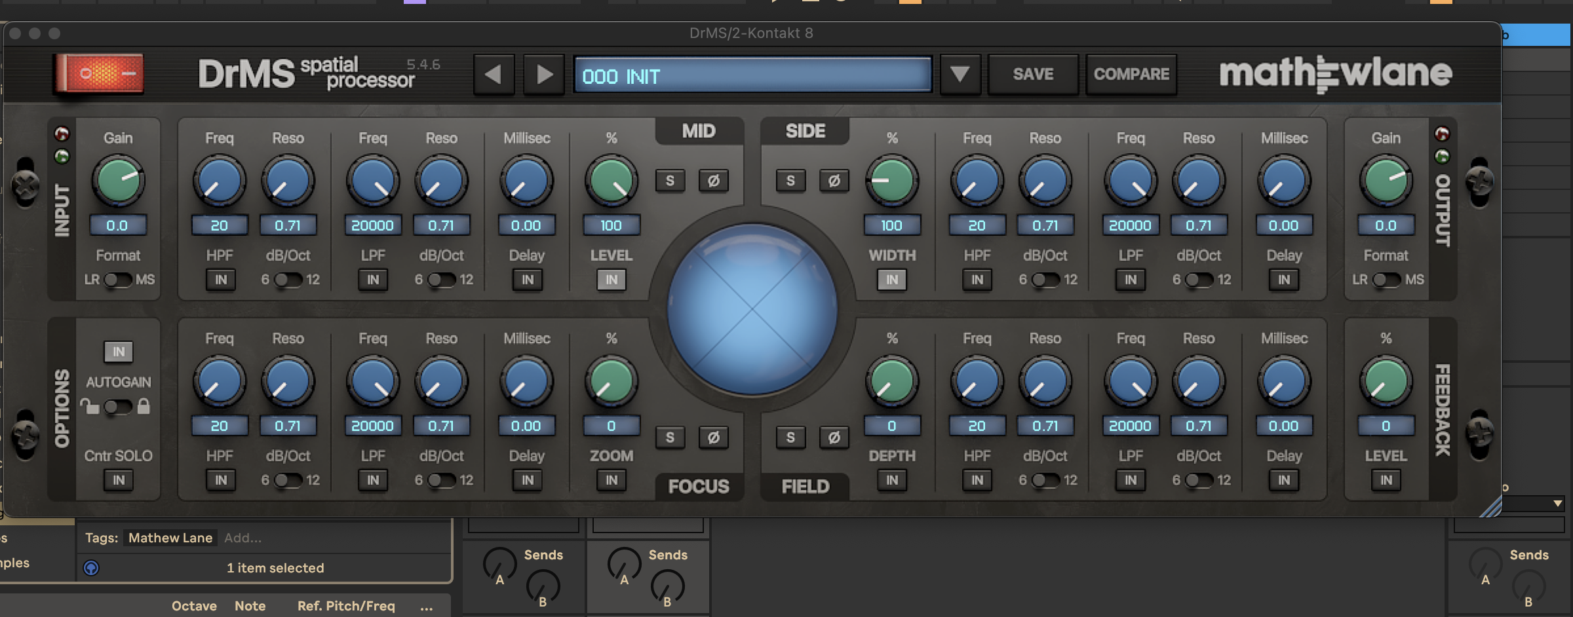The width and height of the screenshot is (1573, 617).
Task: Click the COMPARE button
Action: point(1131,75)
